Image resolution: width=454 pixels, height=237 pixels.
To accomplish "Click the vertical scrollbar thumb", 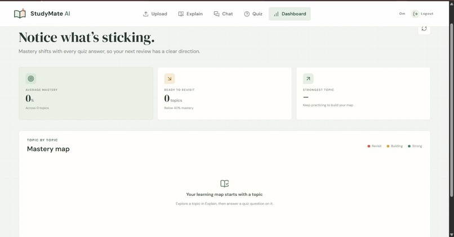I will [451, 110].
